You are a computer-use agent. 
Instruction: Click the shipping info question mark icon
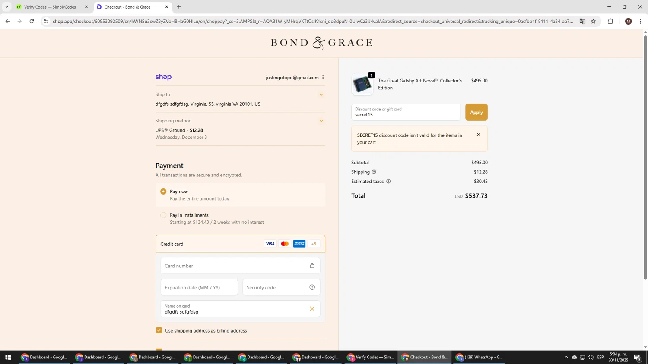point(374,172)
